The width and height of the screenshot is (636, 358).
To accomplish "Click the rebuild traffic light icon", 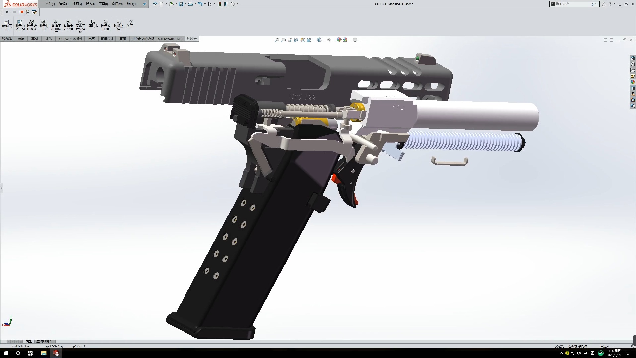I will pyautogui.click(x=220, y=4).
